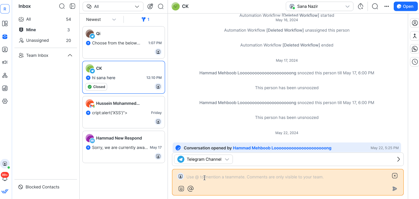The width and height of the screenshot is (419, 199).
Task: Open the Telegram Channel dropdown
Action: point(203,159)
